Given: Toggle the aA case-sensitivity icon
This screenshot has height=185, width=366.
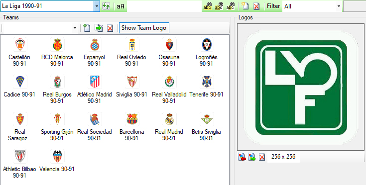Looking at the screenshot, I should tap(121, 6).
